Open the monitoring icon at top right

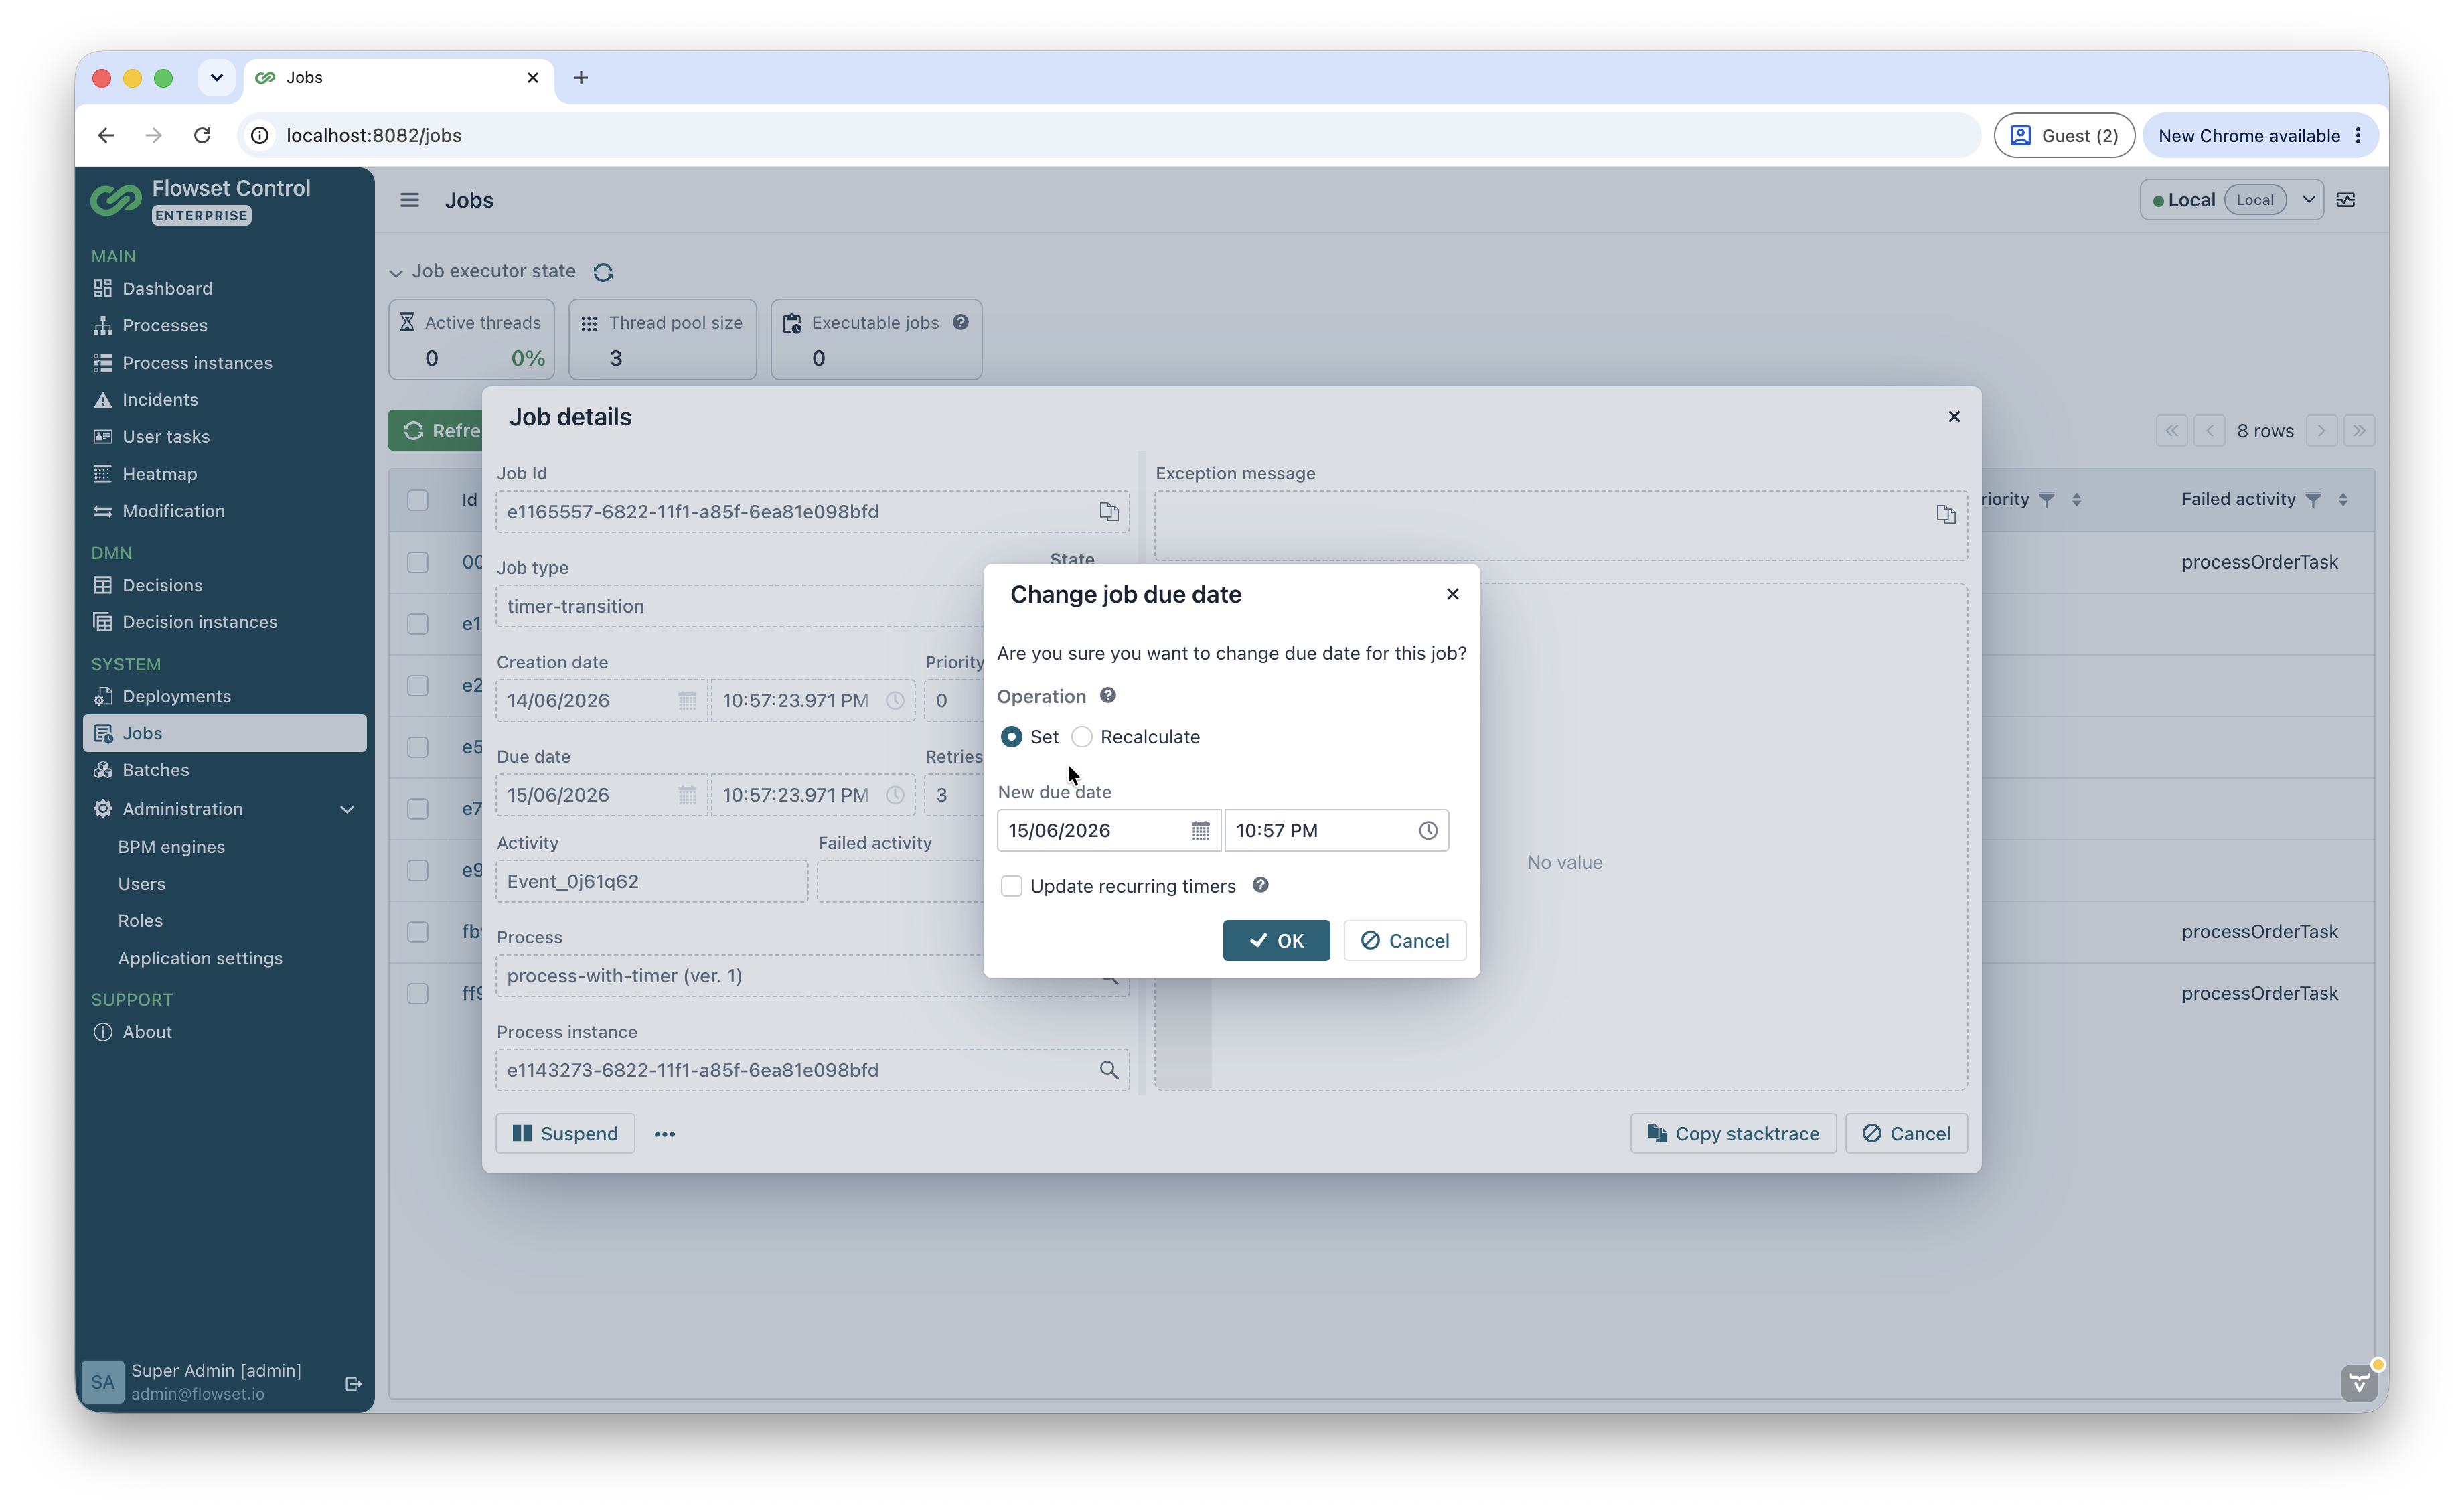click(x=2345, y=200)
